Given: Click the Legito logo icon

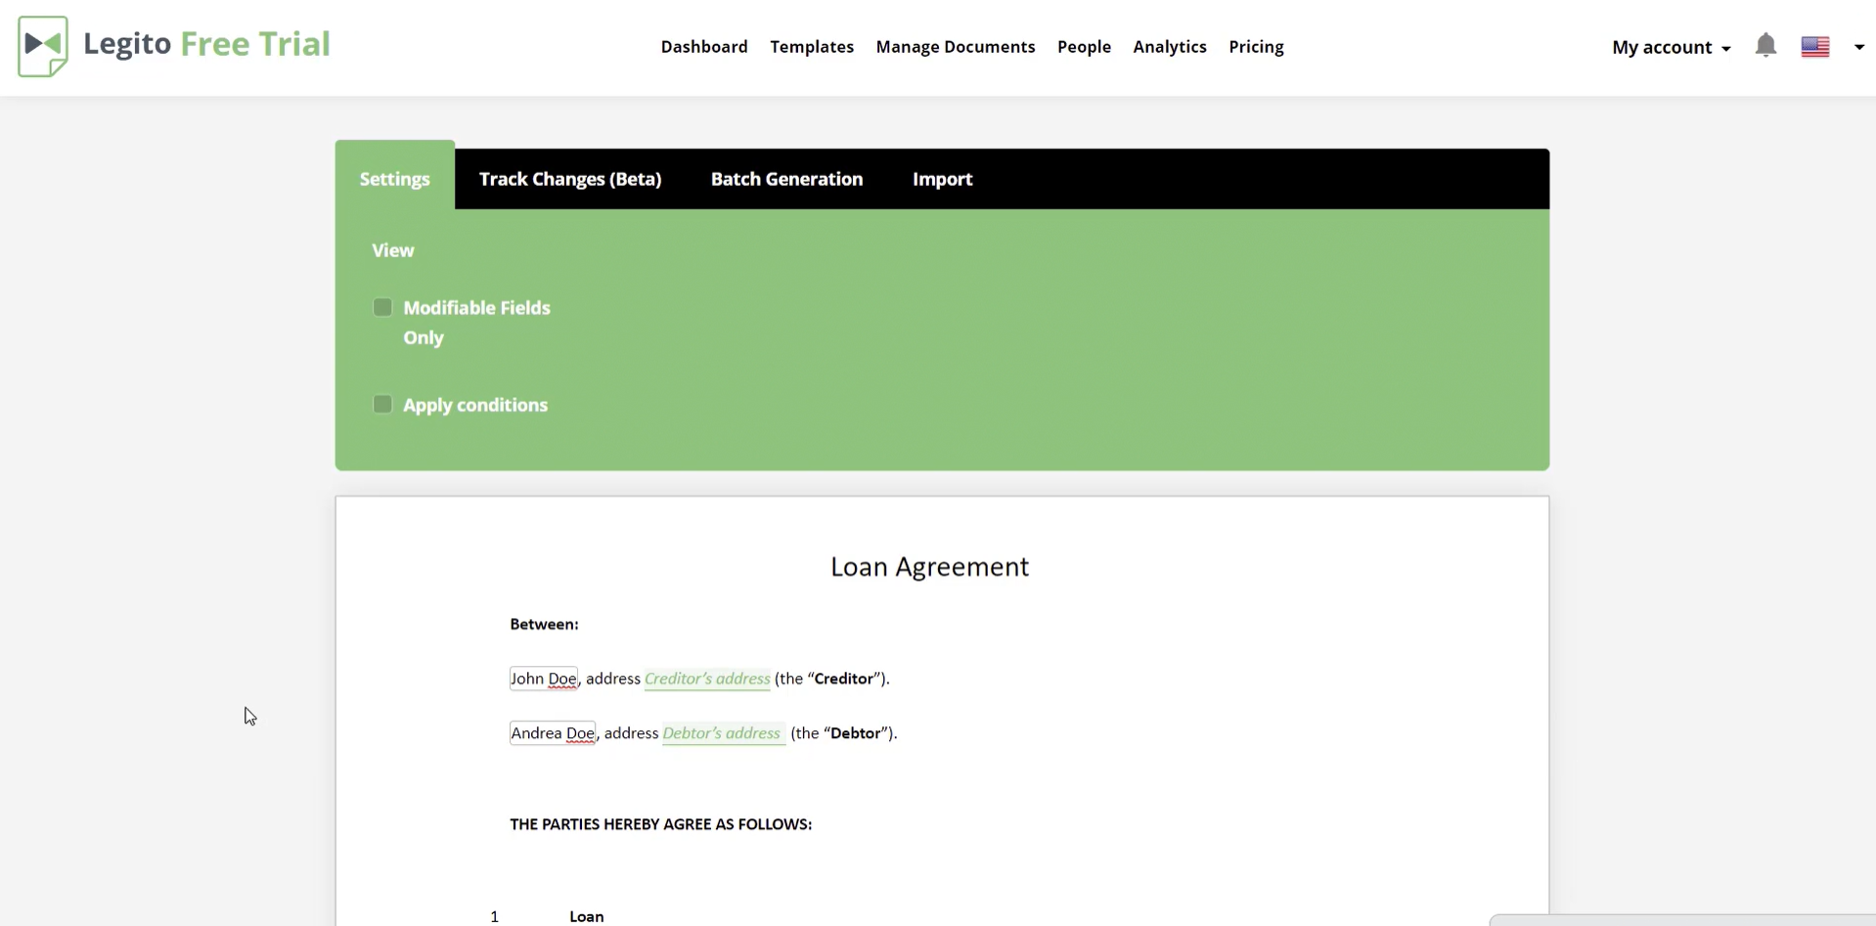Looking at the screenshot, I should [43, 46].
